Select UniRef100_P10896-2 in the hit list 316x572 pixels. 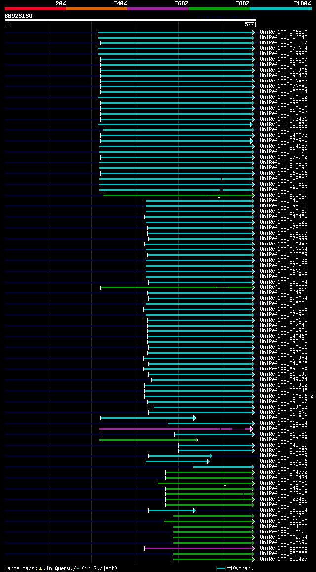point(286,396)
